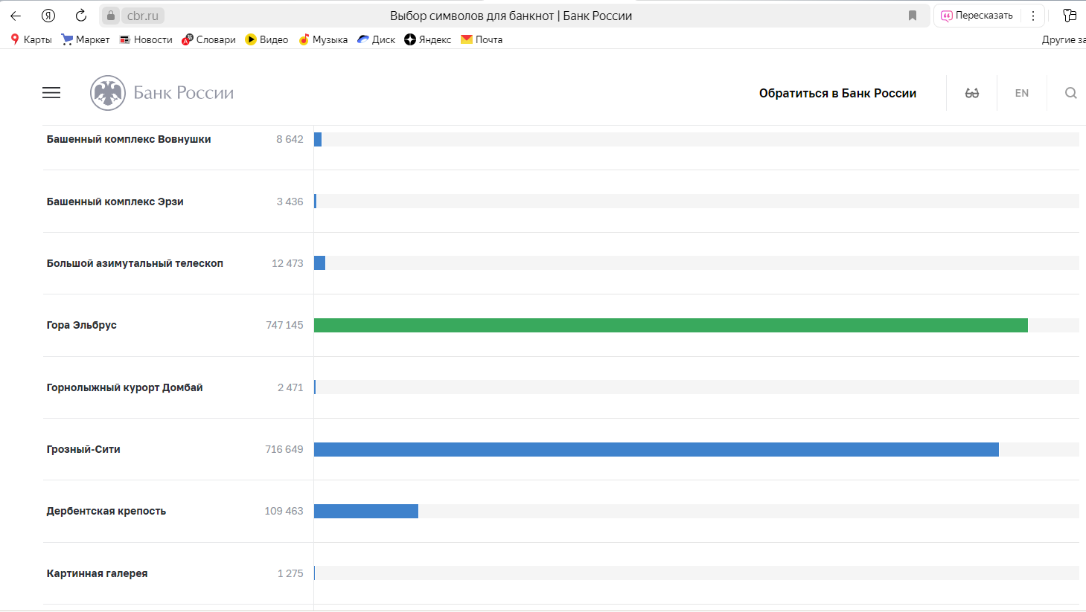Click Обратиться в Банк России link
This screenshot has width=1086, height=612.
(837, 93)
